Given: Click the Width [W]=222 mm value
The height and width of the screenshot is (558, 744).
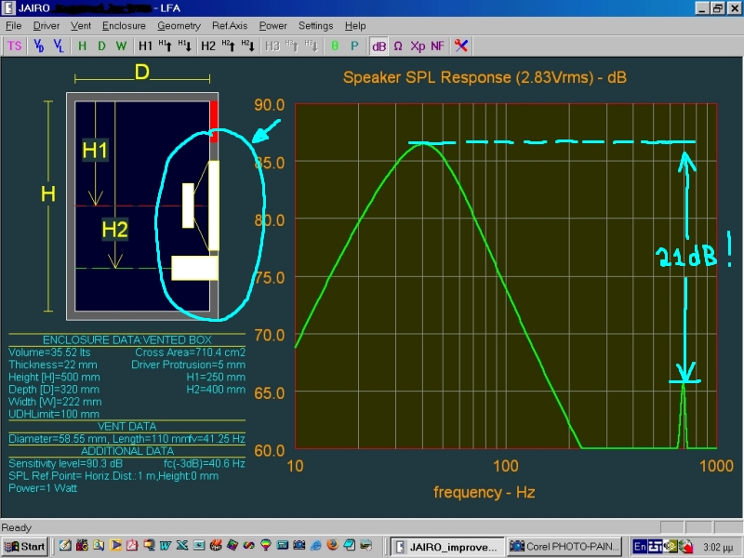Looking at the screenshot, I should tap(55, 402).
